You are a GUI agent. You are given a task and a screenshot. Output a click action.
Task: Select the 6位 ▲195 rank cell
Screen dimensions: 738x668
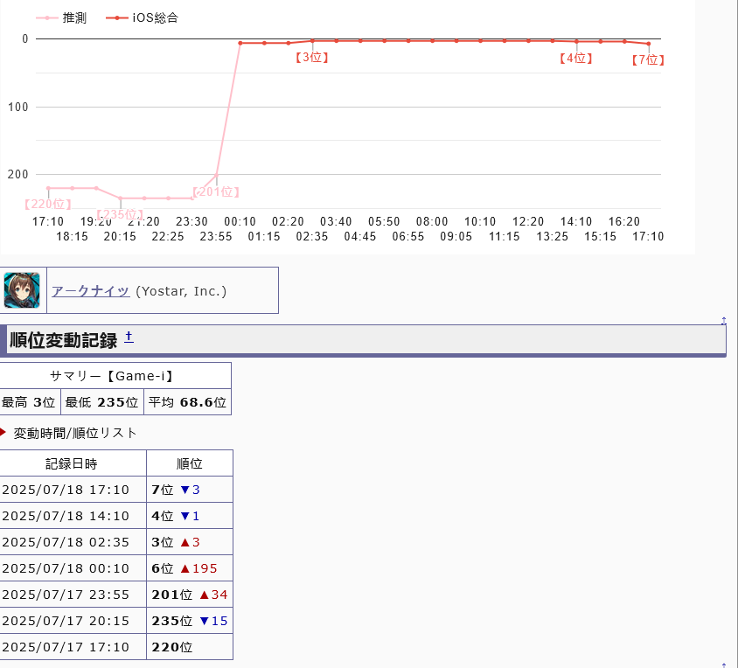point(190,568)
